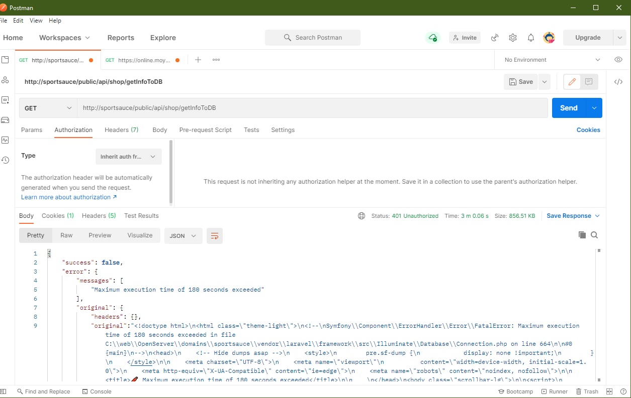Image resolution: width=631 pixels, height=398 pixels.
Task: Open the Test Results tab
Action: (141, 216)
